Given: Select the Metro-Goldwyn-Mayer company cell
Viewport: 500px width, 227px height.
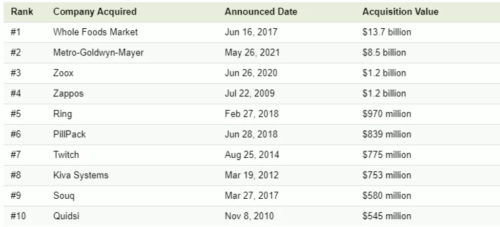Looking at the screenshot, I should pos(98,53).
